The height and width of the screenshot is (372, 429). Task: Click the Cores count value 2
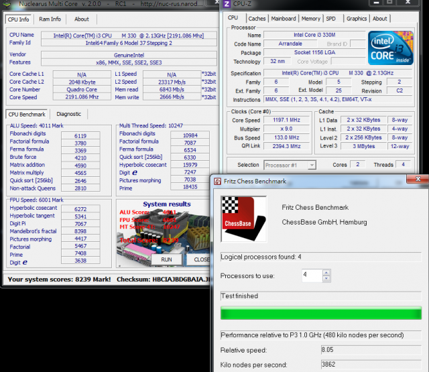pos(357,164)
